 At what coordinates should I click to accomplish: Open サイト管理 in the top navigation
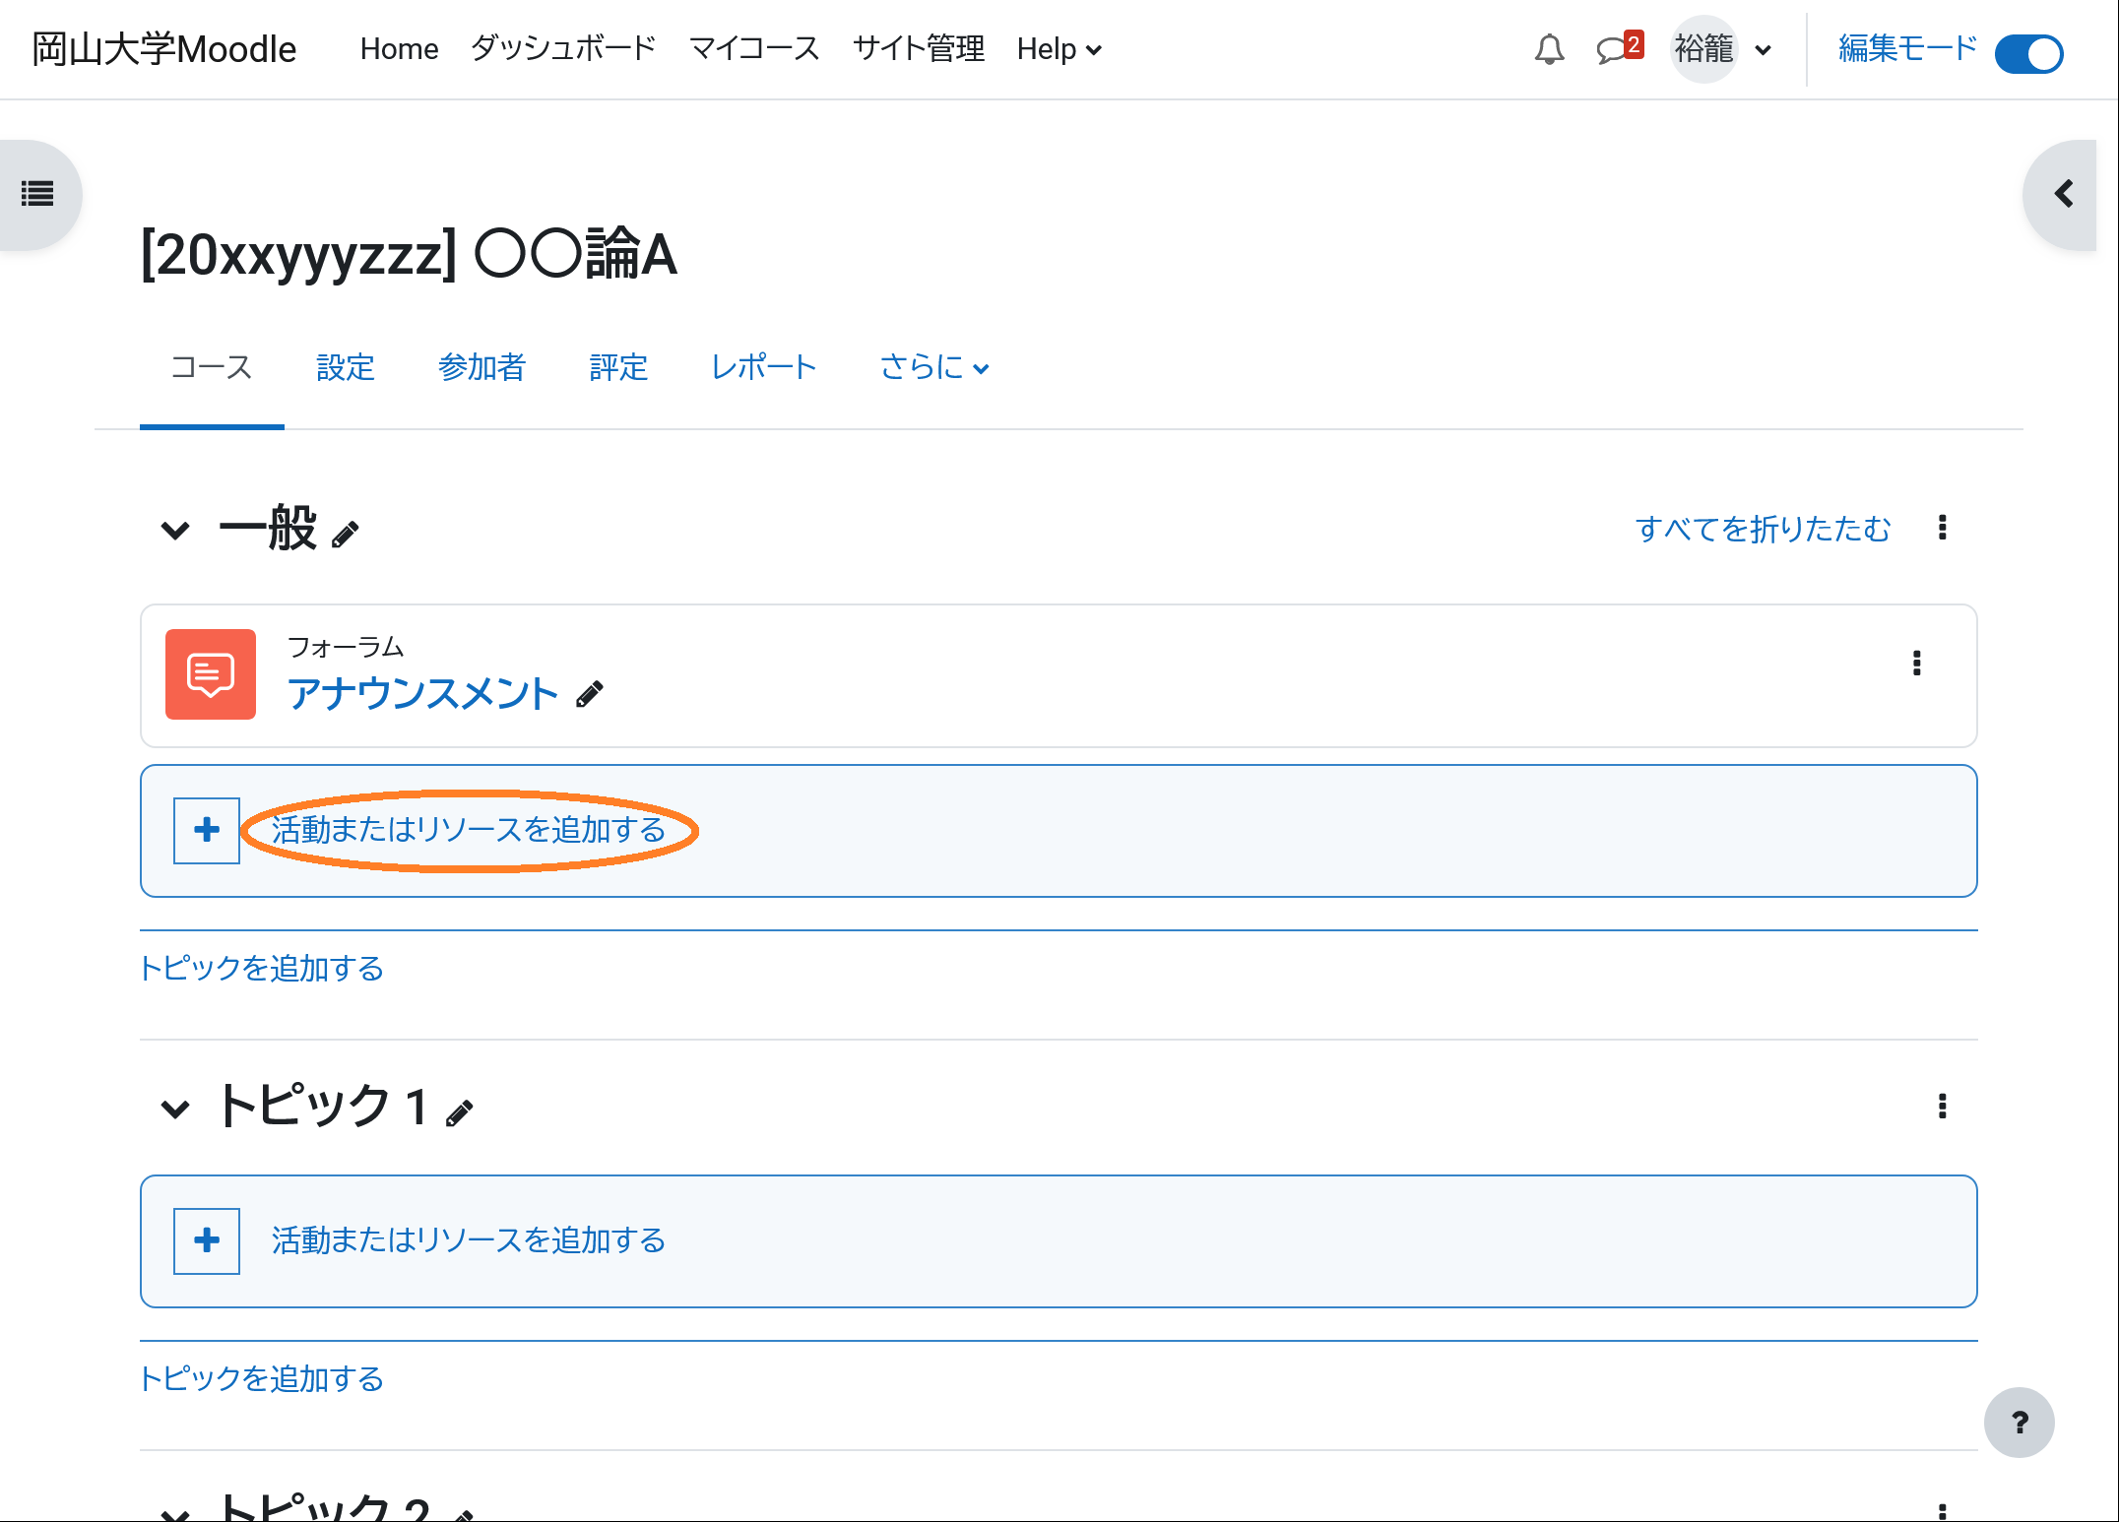coord(919,49)
